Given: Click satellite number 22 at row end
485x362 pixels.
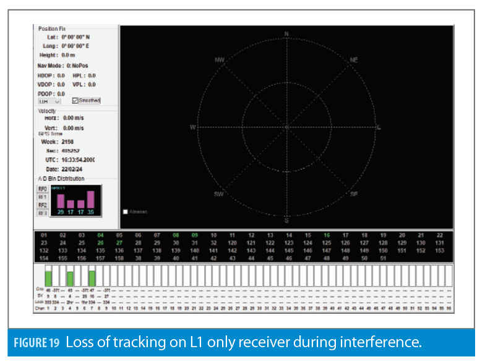Looking at the screenshot, I should coord(440,235).
